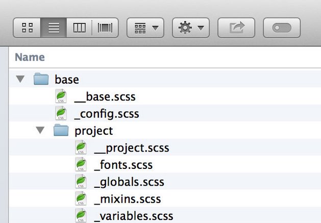
Task: Click the _globals.scss file icon
Action: tap(81, 182)
